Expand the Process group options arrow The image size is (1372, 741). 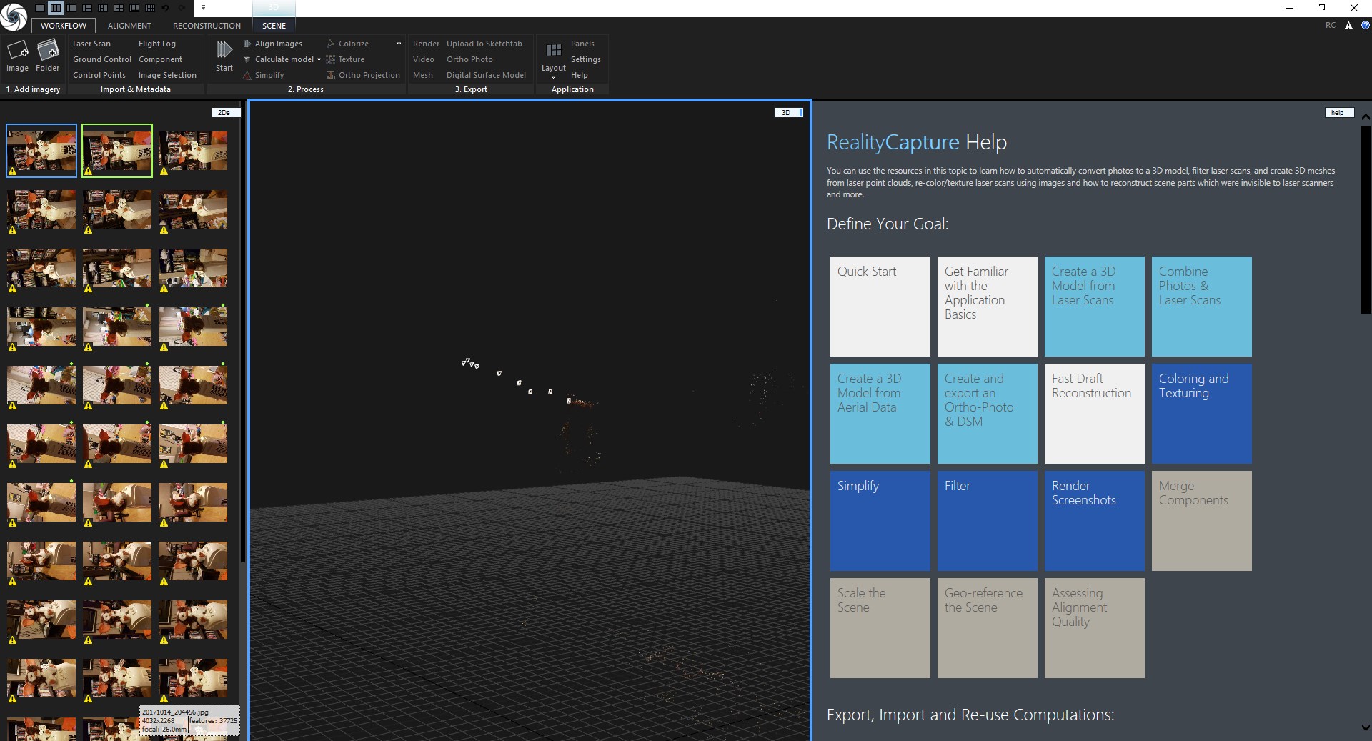(399, 44)
